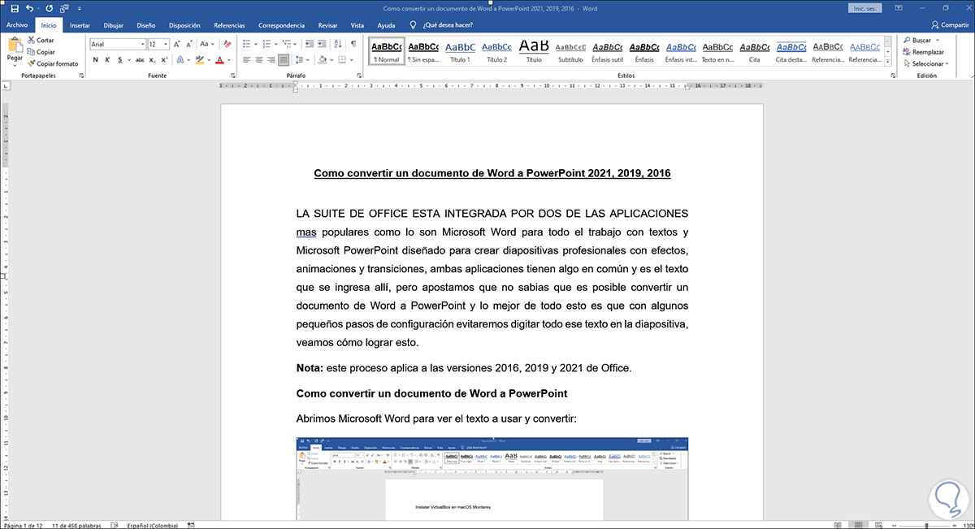The height and width of the screenshot is (529, 975).
Task: Activate Copiar formato format painter
Action: 53,63
